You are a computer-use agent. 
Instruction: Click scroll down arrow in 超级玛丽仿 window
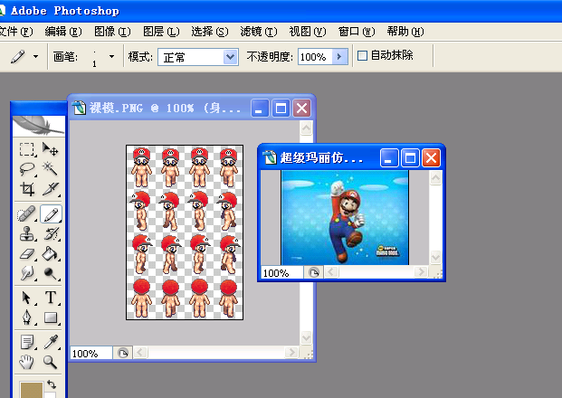pyautogui.click(x=435, y=257)
